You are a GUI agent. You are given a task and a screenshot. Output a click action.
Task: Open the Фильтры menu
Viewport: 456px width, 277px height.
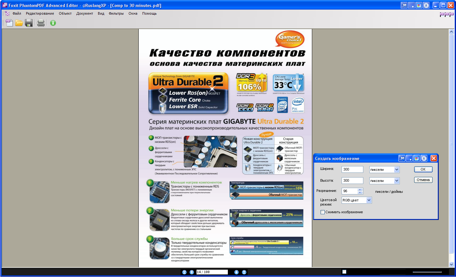point(116,13)
